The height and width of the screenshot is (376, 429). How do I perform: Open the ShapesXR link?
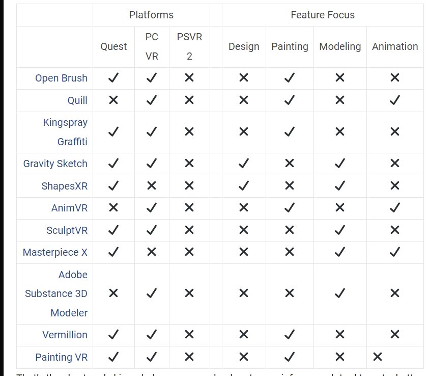click(x=65, y=186)
